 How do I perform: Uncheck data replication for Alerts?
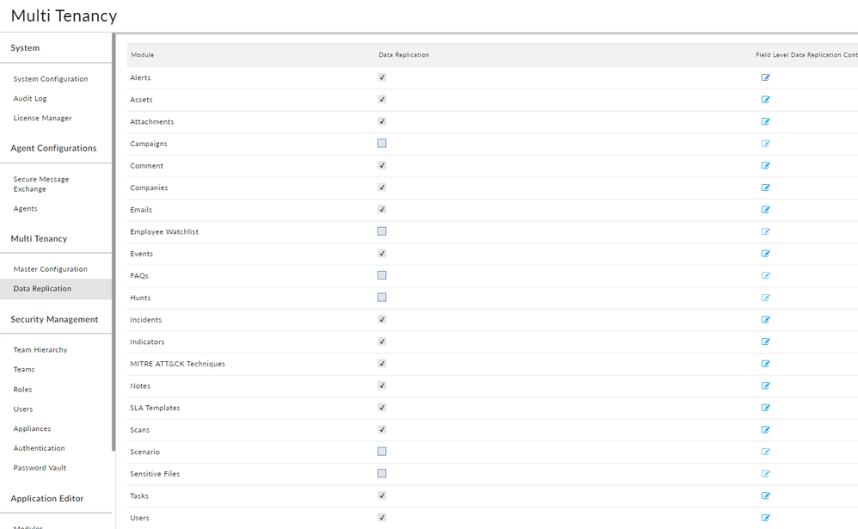382,77
